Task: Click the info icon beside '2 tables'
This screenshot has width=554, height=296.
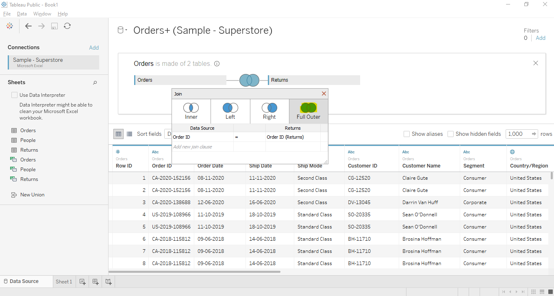Action: pyautogui.click(x=217, y=64)
